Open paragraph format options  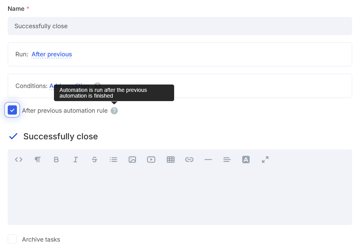tap(38, 159)
